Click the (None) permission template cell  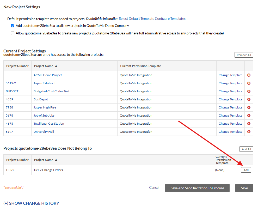pyautogui.click(x=226, y=170)
